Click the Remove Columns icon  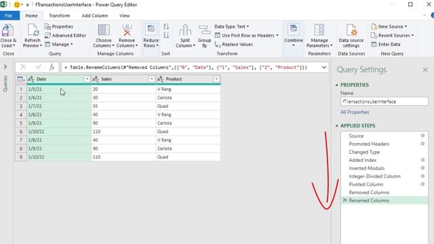pos(127,30)
